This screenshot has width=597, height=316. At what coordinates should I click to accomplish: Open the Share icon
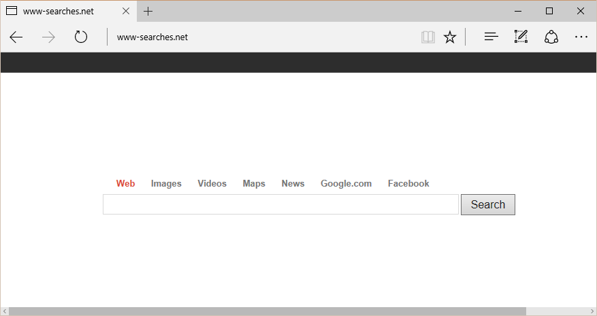[x=551, y=37]
